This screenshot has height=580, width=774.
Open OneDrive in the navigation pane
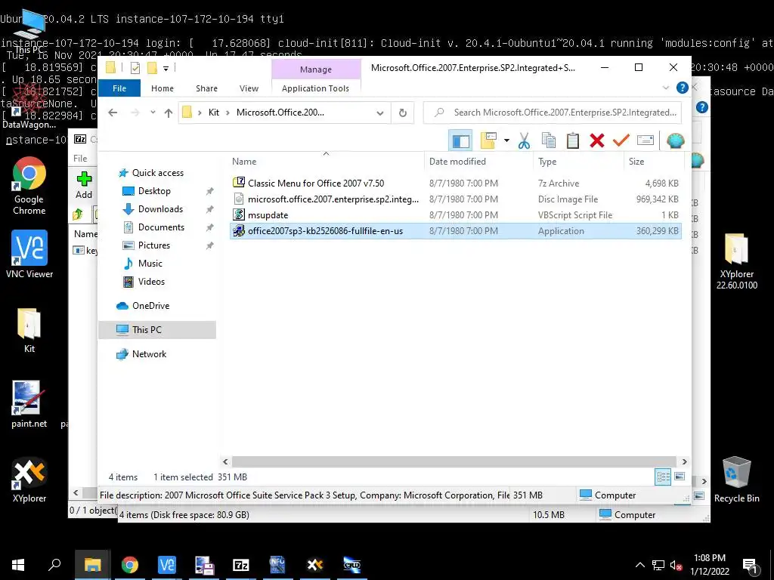(x=150, y=306)
